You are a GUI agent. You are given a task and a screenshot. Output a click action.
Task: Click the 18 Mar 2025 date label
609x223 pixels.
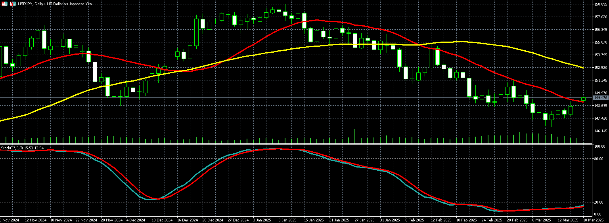pos(594,220)
